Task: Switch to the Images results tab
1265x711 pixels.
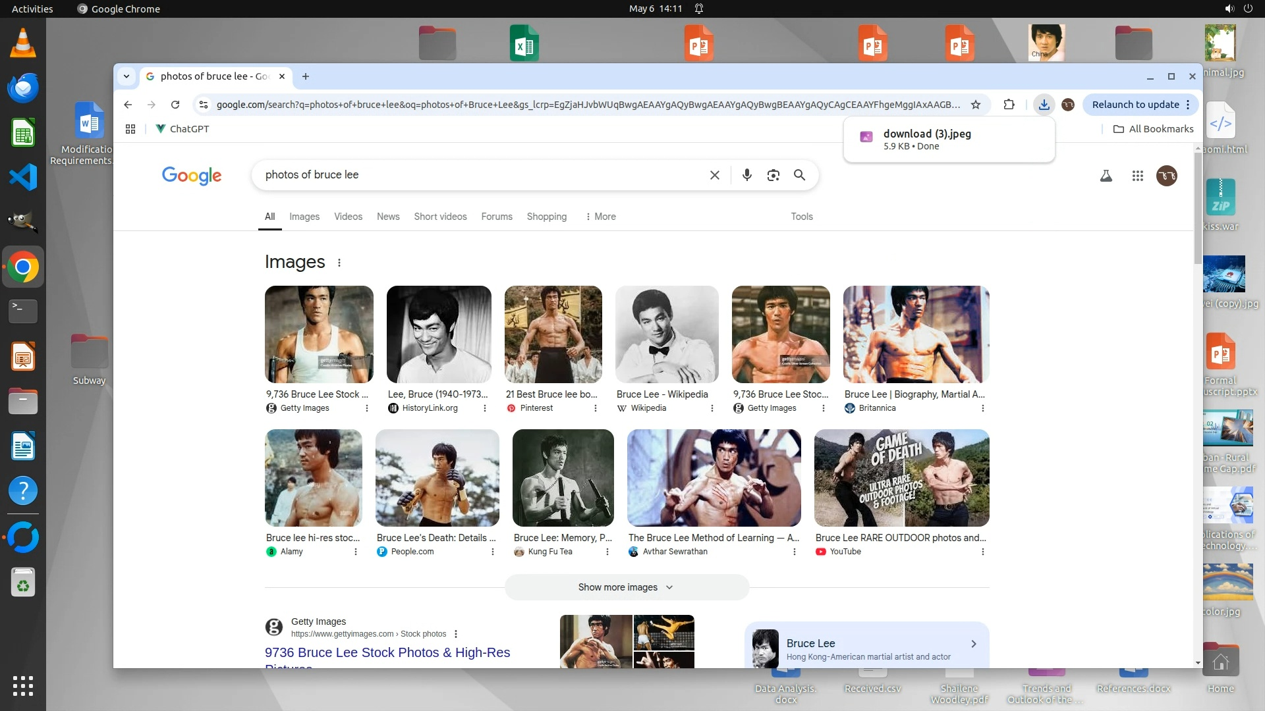Action: tap(304, 217)
